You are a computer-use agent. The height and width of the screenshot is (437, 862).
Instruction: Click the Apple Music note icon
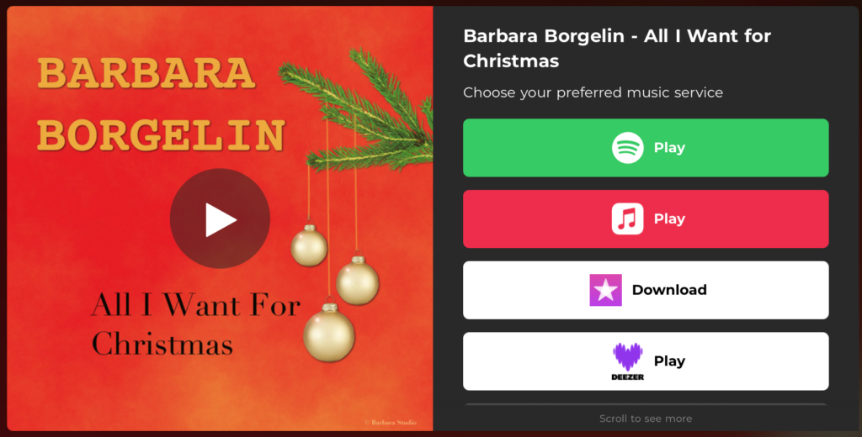(x=627, y=218)
